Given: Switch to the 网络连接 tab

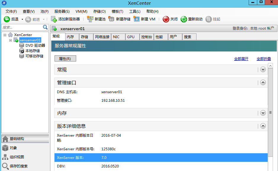Looking at the screenshot, I should (102, 37).
